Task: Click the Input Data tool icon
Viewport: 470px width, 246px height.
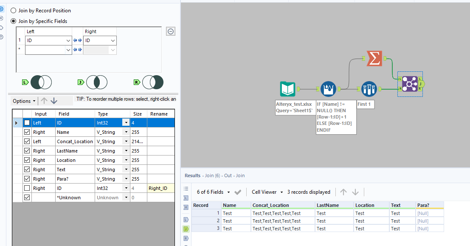Action: click(x=288, y=89)
